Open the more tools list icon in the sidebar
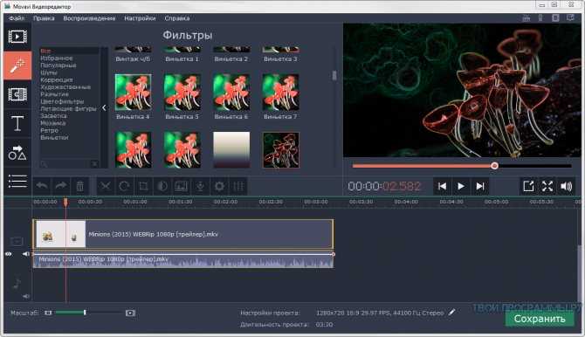 coord(17,182)
